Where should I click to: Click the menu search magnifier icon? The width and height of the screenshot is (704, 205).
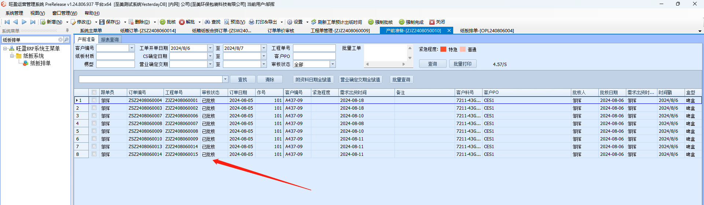point(66,40)
